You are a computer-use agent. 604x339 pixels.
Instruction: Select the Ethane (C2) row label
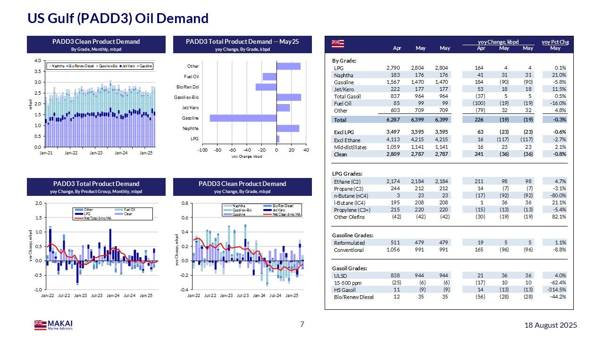click(x=348, y=181)
